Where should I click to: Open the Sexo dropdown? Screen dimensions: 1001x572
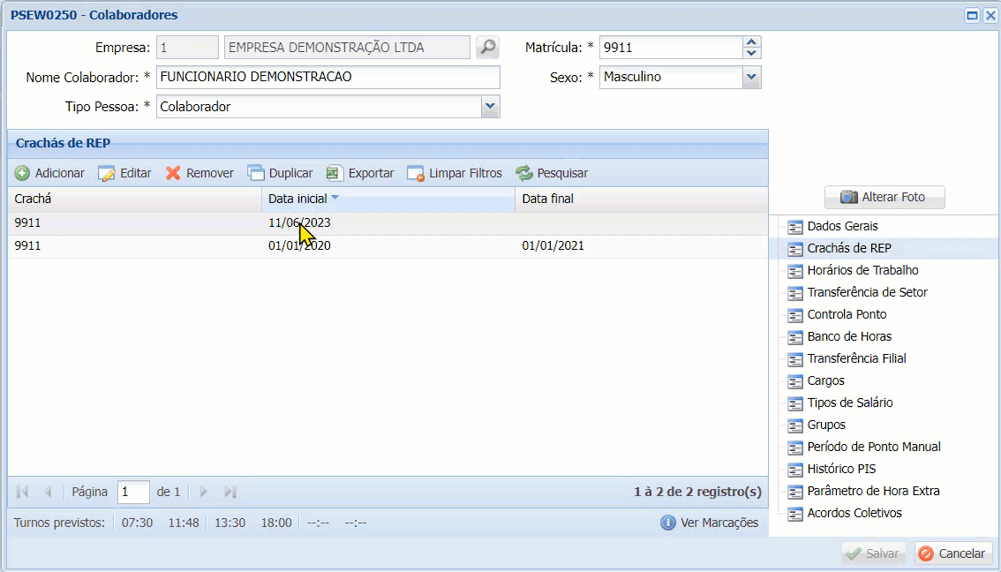[749, 78]
